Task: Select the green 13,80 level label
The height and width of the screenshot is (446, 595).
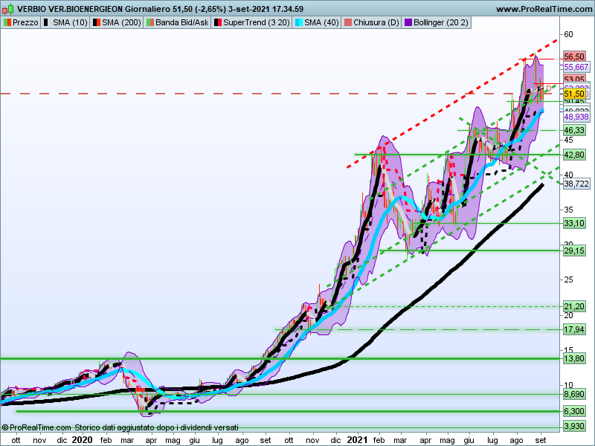Action: tap(574, 358)
